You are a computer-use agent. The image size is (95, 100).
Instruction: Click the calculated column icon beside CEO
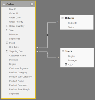pos(66,64)
